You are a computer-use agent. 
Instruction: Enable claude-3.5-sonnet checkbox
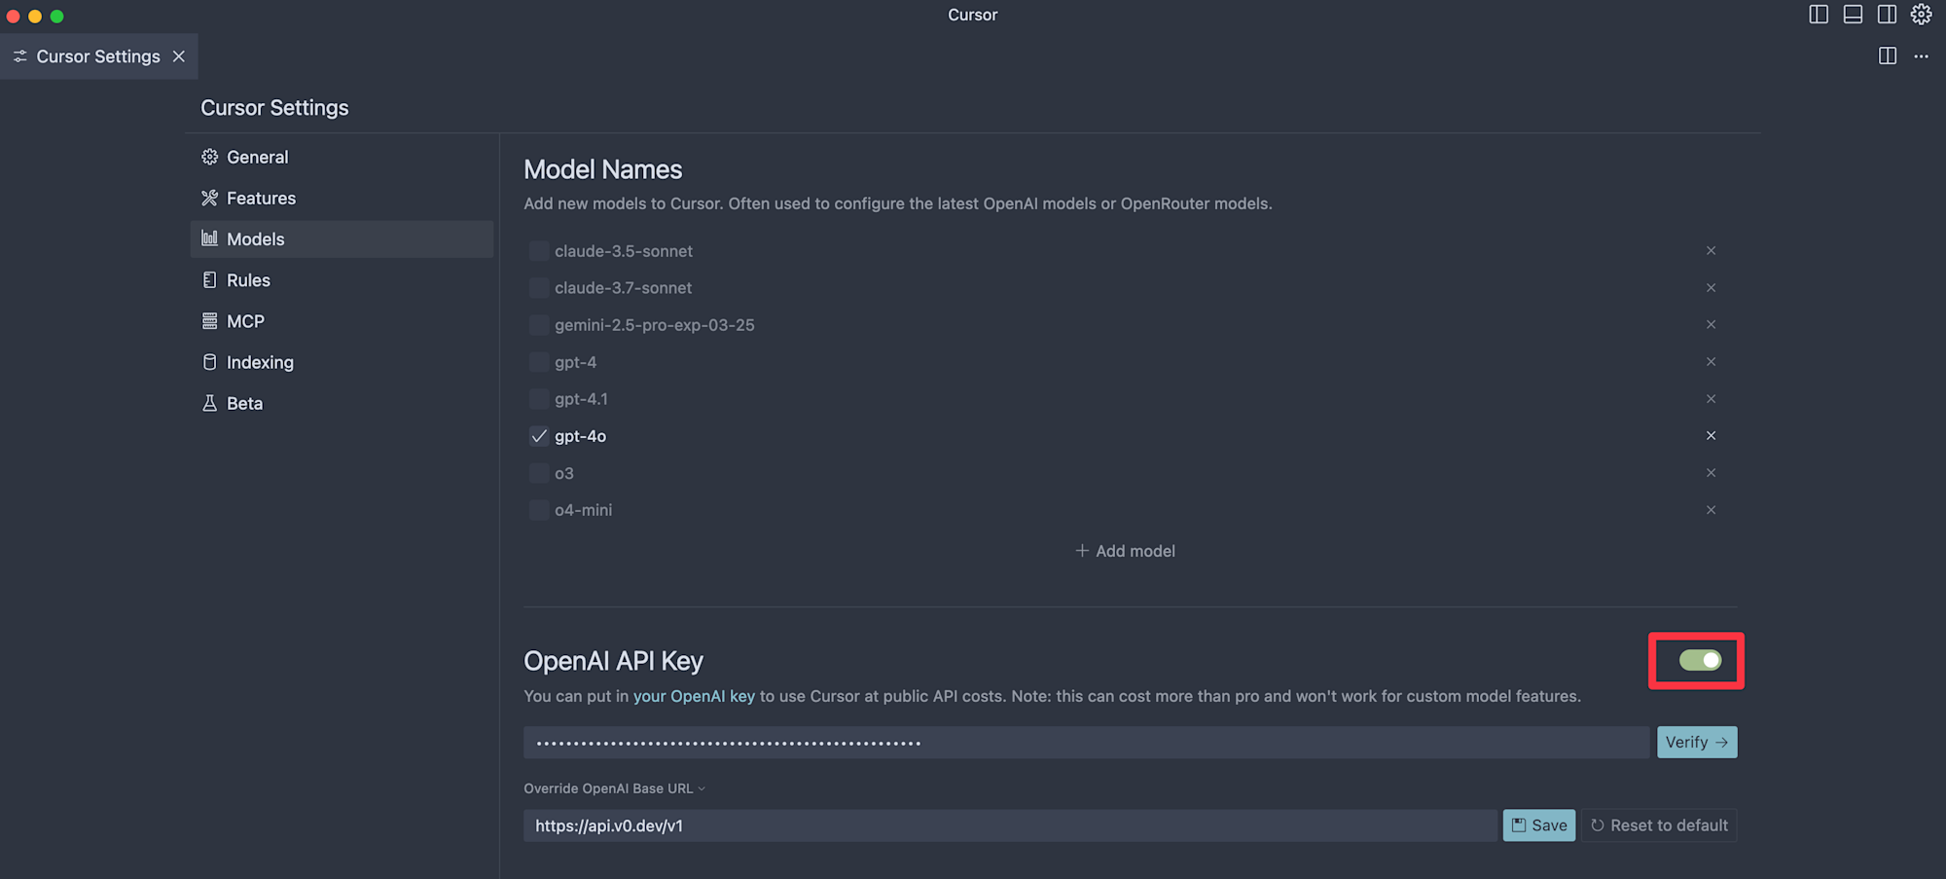(x=538, y=251)
